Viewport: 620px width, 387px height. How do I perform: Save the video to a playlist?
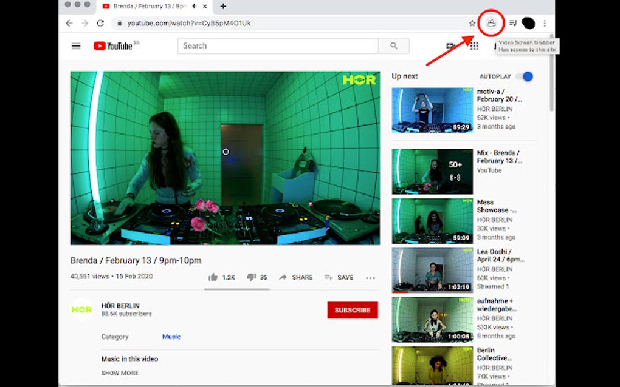(339, 277)
